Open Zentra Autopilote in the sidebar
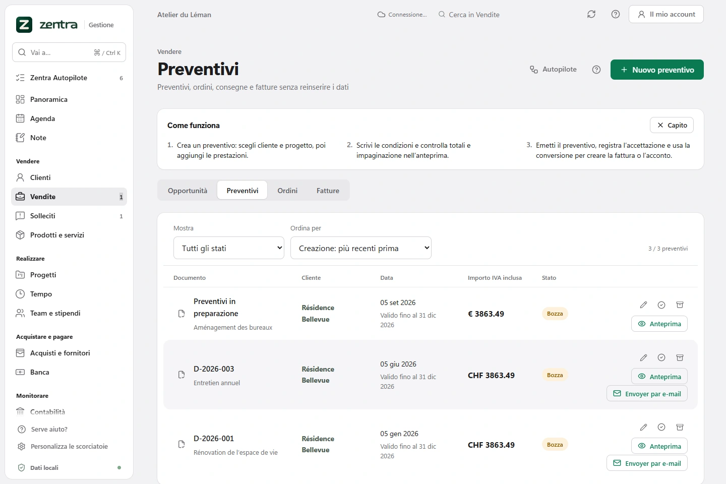Image resolution: width=726 pixels, height=484 pixels. pos(69,78)
